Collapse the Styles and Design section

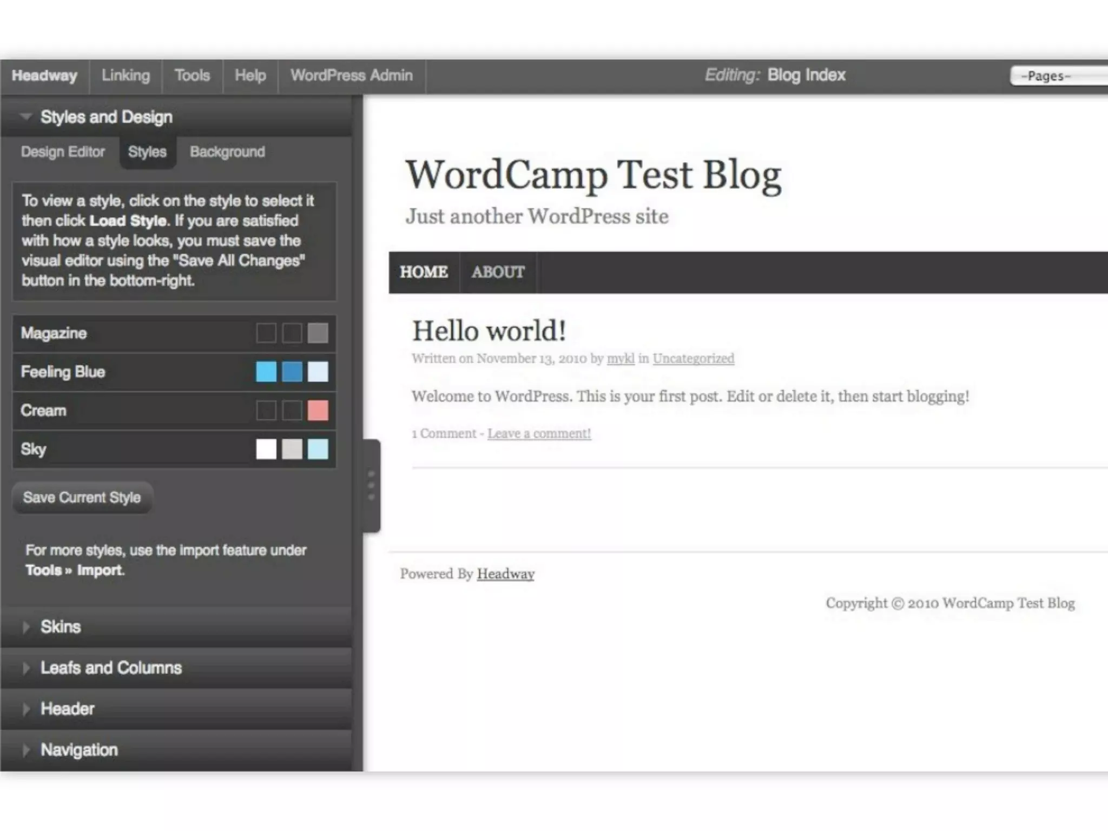click(x=106, y=117)
